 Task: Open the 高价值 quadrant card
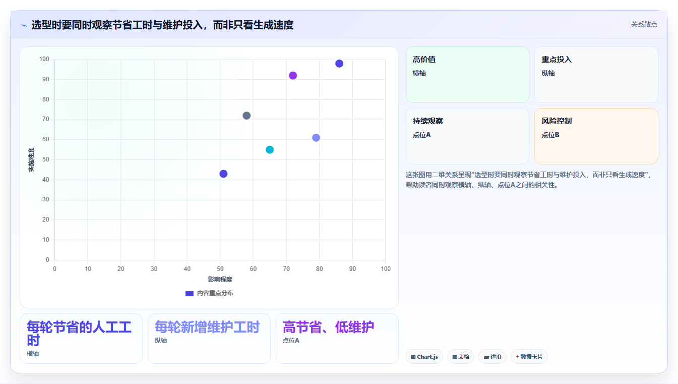coord(467,75)
